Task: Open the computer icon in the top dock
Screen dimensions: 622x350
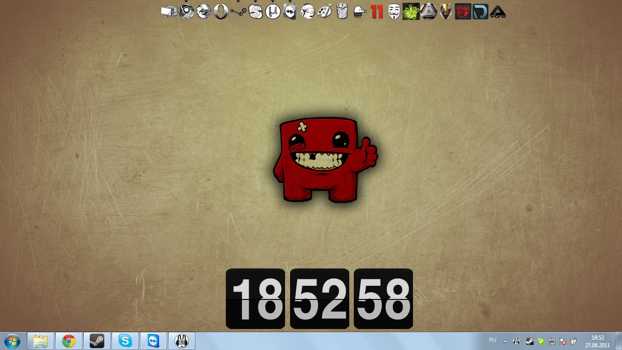Action: tap(169, 11)
